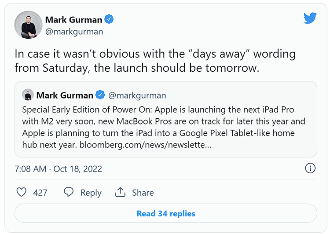Image resolution: width=330 pixels, height=234 pixels.
Task: Open small avatar in quoted tweet
Action: (28, 95)
